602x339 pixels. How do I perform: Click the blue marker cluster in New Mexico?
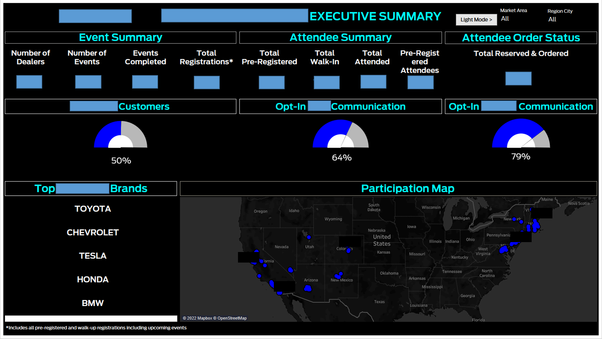(338, 275)
